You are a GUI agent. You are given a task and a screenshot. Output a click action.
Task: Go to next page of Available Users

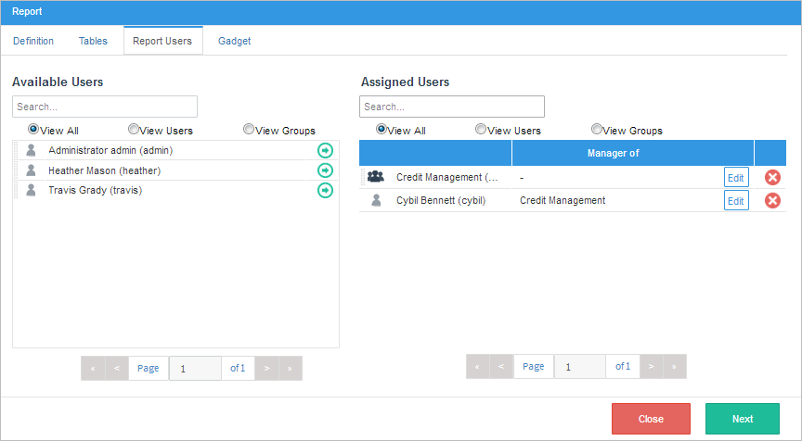(x=266, y=368)
